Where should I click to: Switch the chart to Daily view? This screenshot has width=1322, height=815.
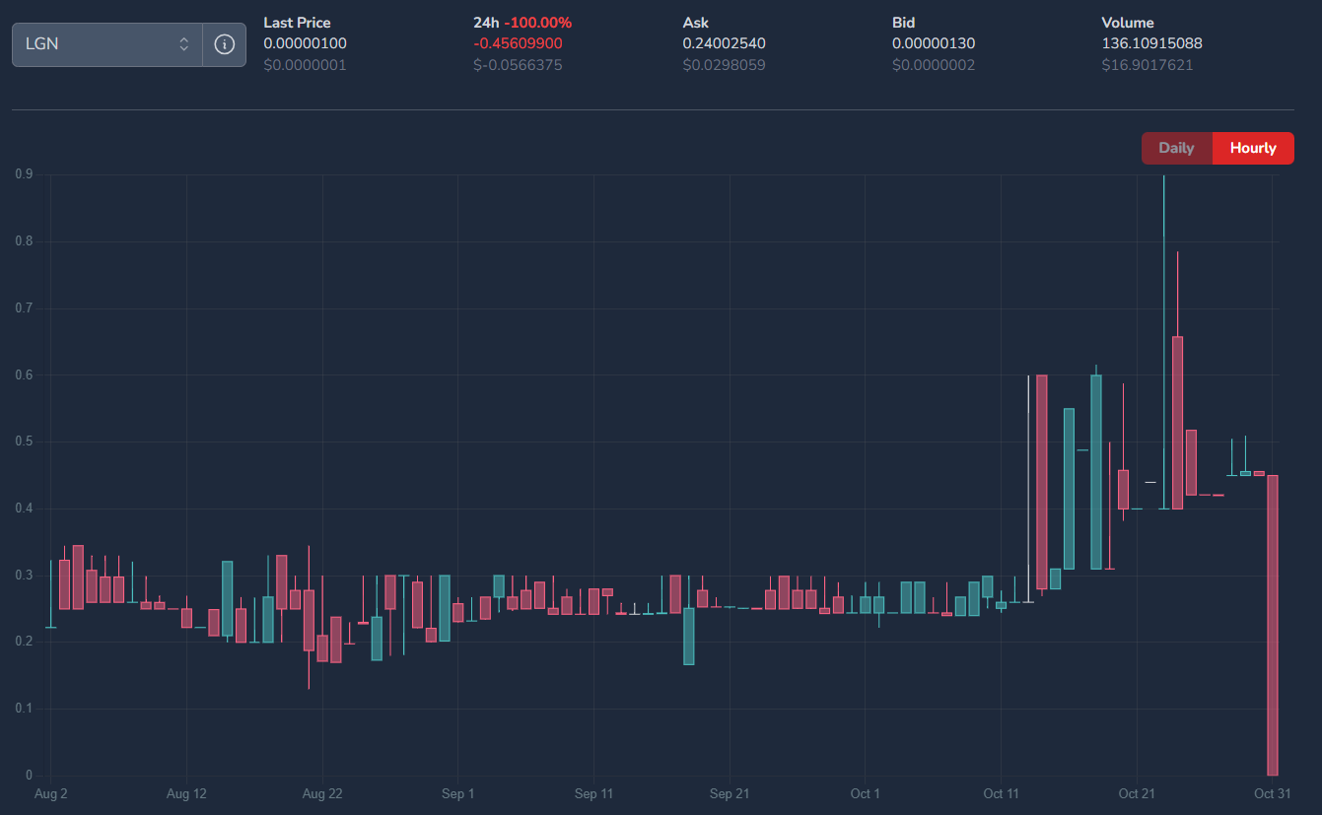[x=1176, y=148]
